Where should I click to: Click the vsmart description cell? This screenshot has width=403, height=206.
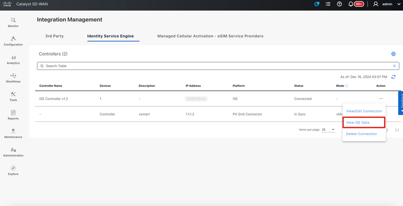[x=144, y=114]
